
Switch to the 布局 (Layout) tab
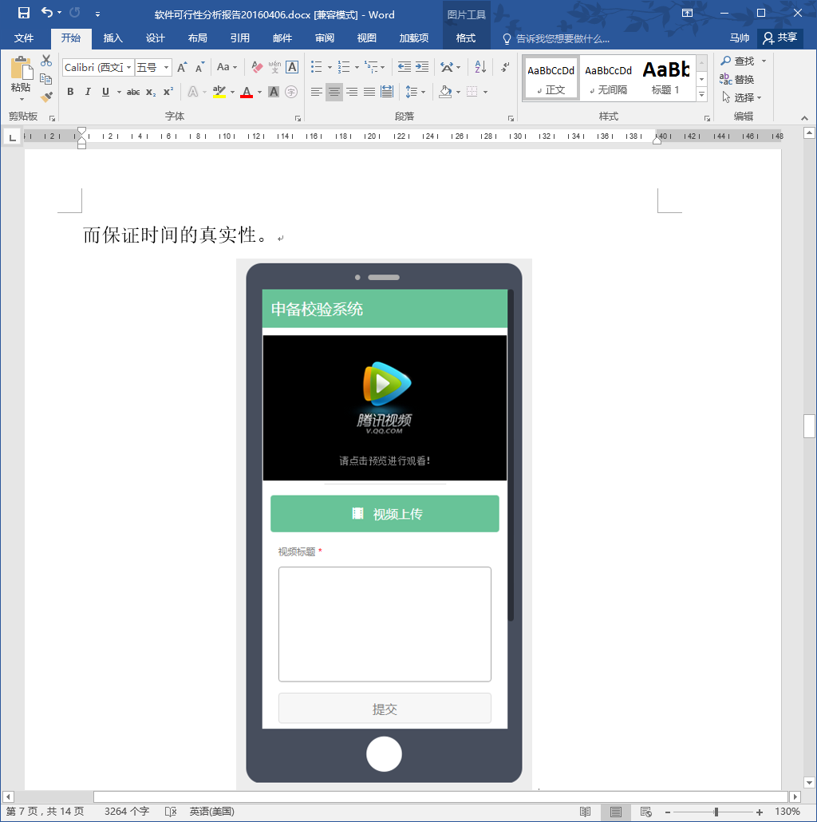(198, 38)
